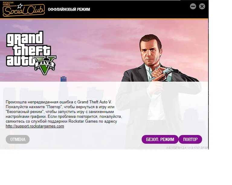Click the empty black header bar area
Viewport: 232px width, 185px height.
click(139, 9)
